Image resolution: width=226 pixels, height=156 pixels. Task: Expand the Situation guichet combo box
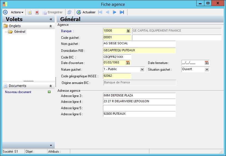tap(207, 70)
